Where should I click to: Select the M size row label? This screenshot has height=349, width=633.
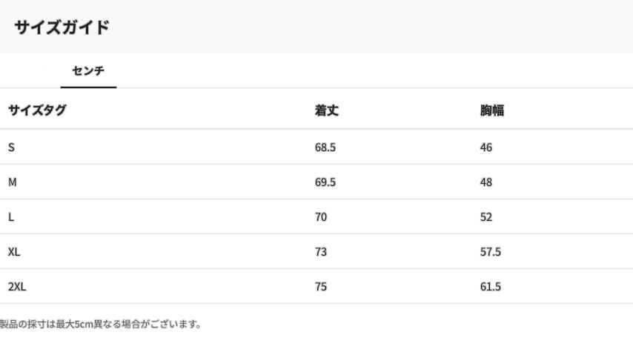[12, 182]
